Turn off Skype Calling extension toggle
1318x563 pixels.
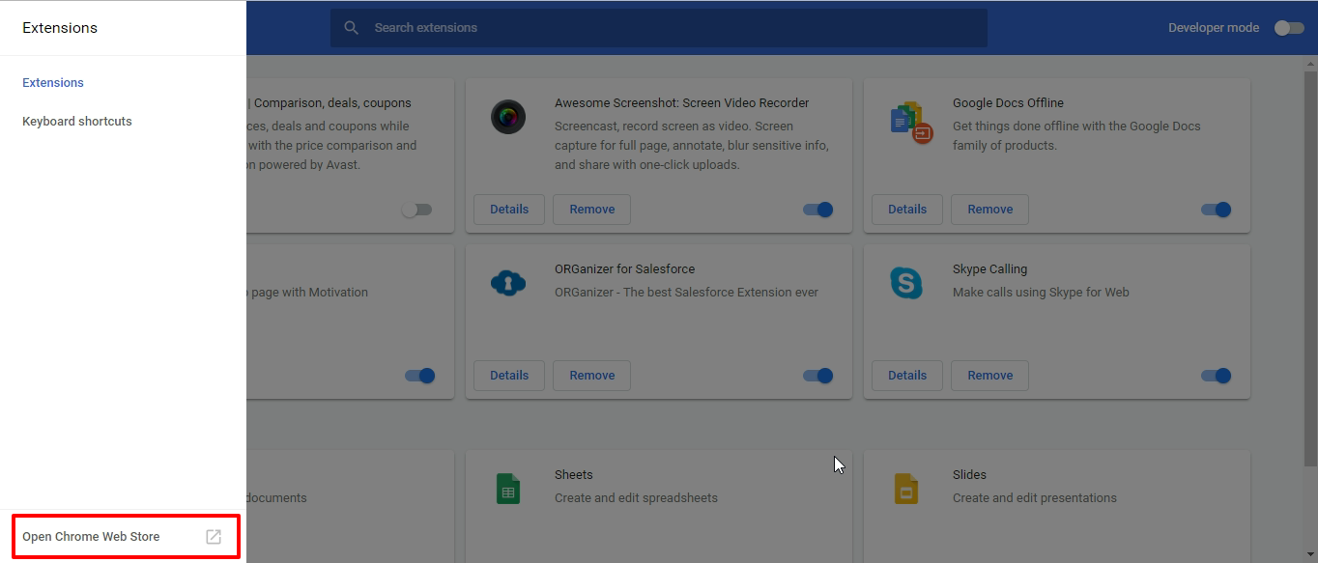[1217, 376]
